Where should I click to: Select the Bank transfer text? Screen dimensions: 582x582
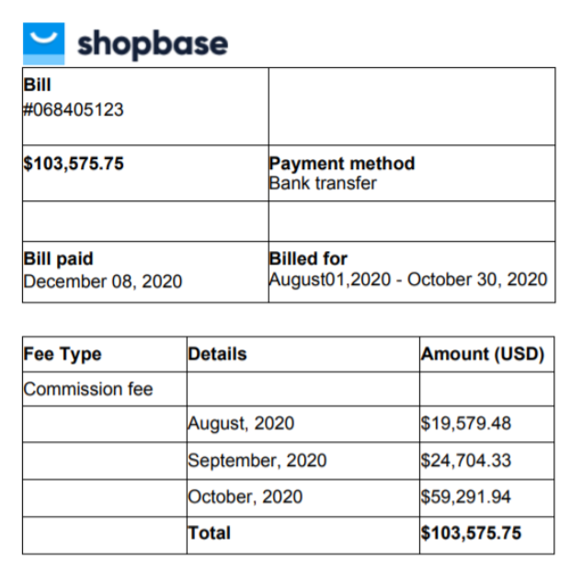tap(323, 183)
